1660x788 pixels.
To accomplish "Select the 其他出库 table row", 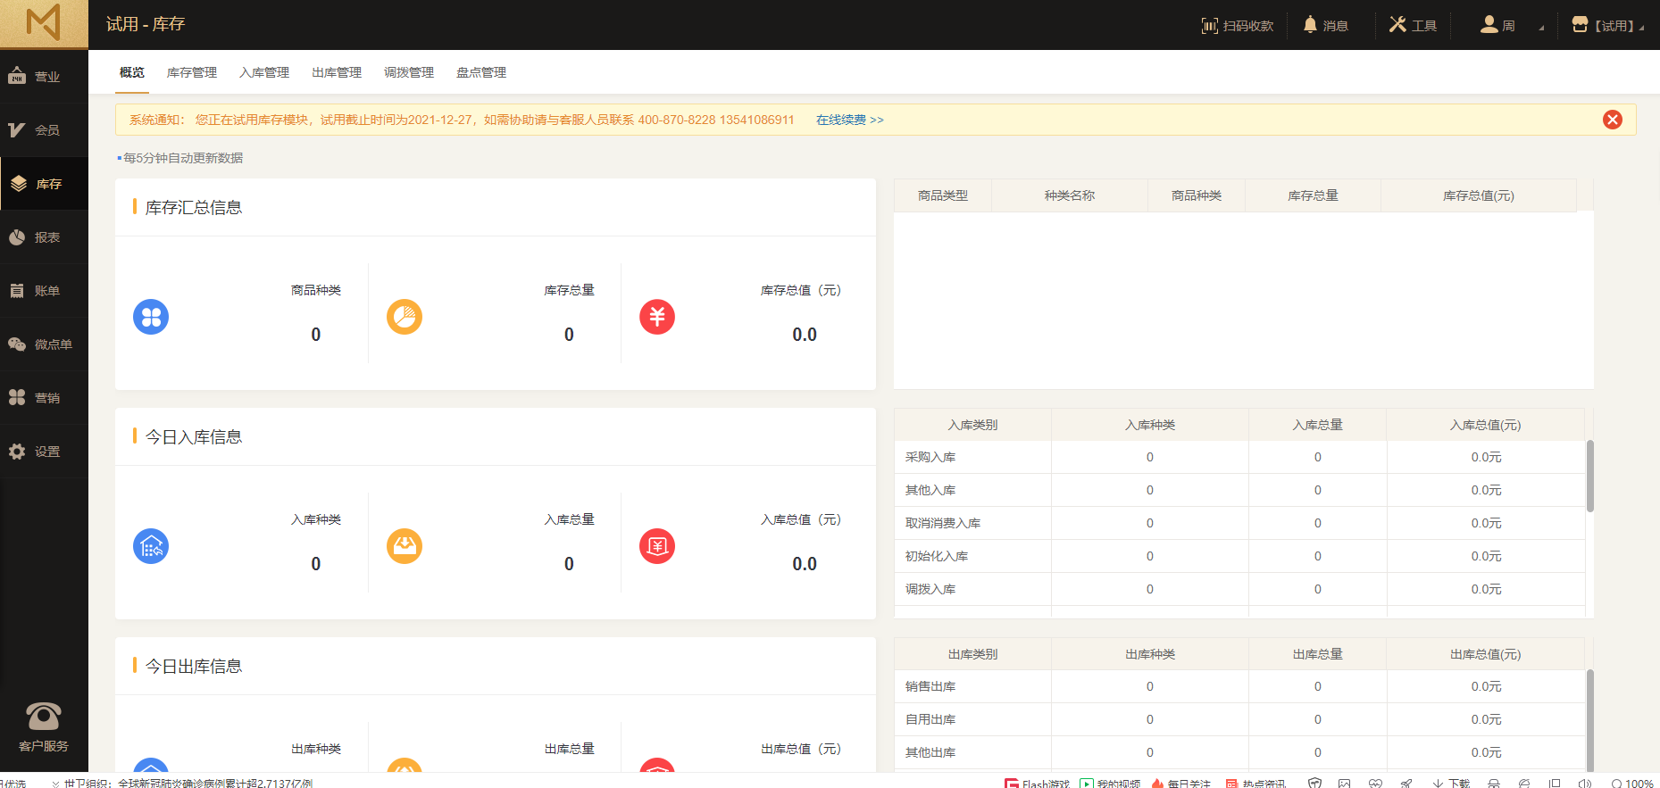I will pos(1239,752).
